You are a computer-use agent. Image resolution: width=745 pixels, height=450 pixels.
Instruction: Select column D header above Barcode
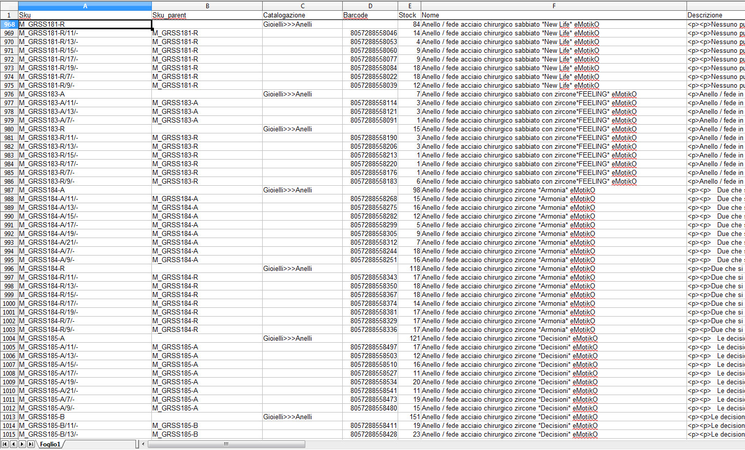(x=370, y=6)
